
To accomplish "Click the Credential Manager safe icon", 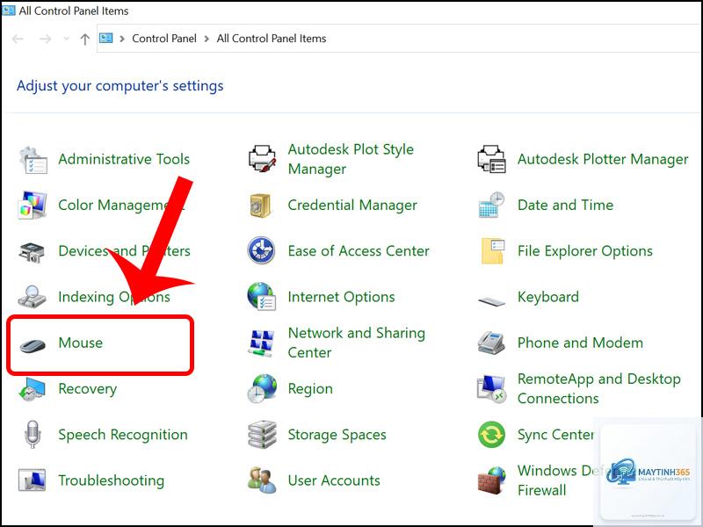I will pos(260,206).
